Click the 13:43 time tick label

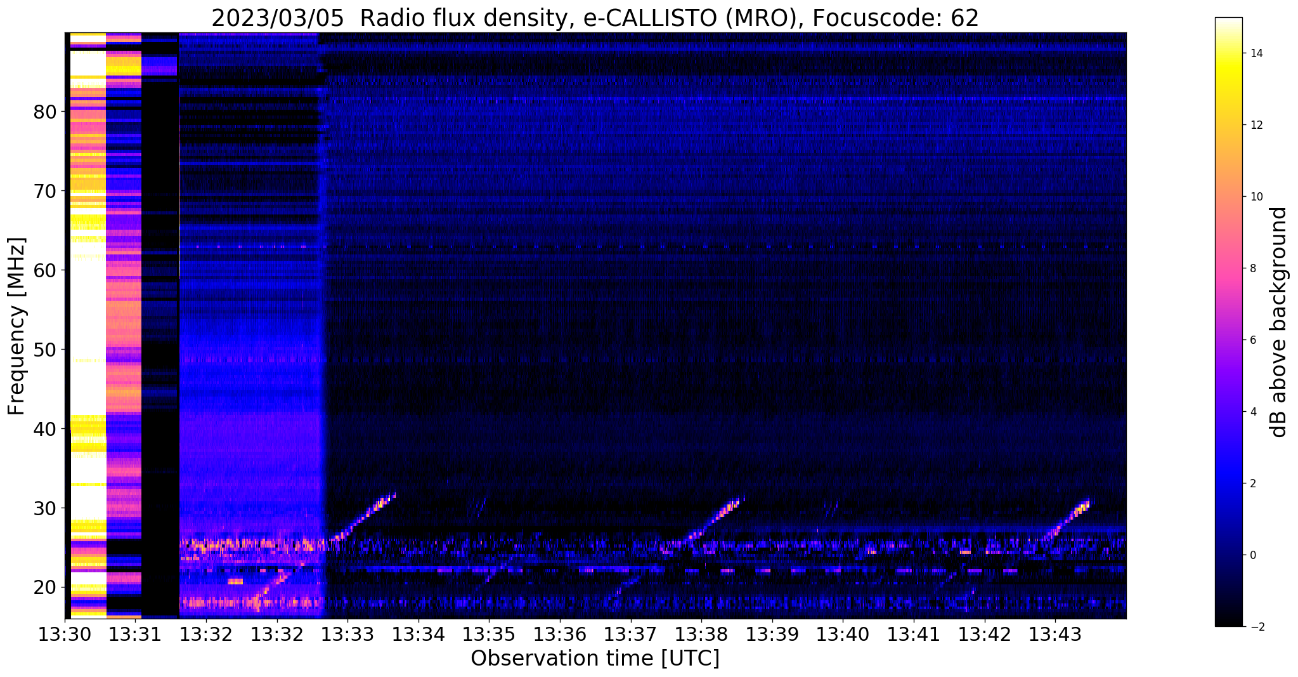tap(1055, 634)
